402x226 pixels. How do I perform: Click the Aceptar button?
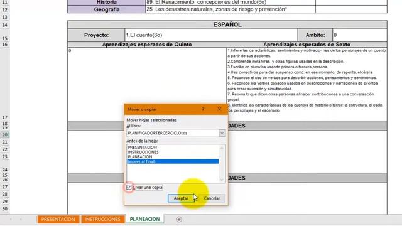coord(181,198)
